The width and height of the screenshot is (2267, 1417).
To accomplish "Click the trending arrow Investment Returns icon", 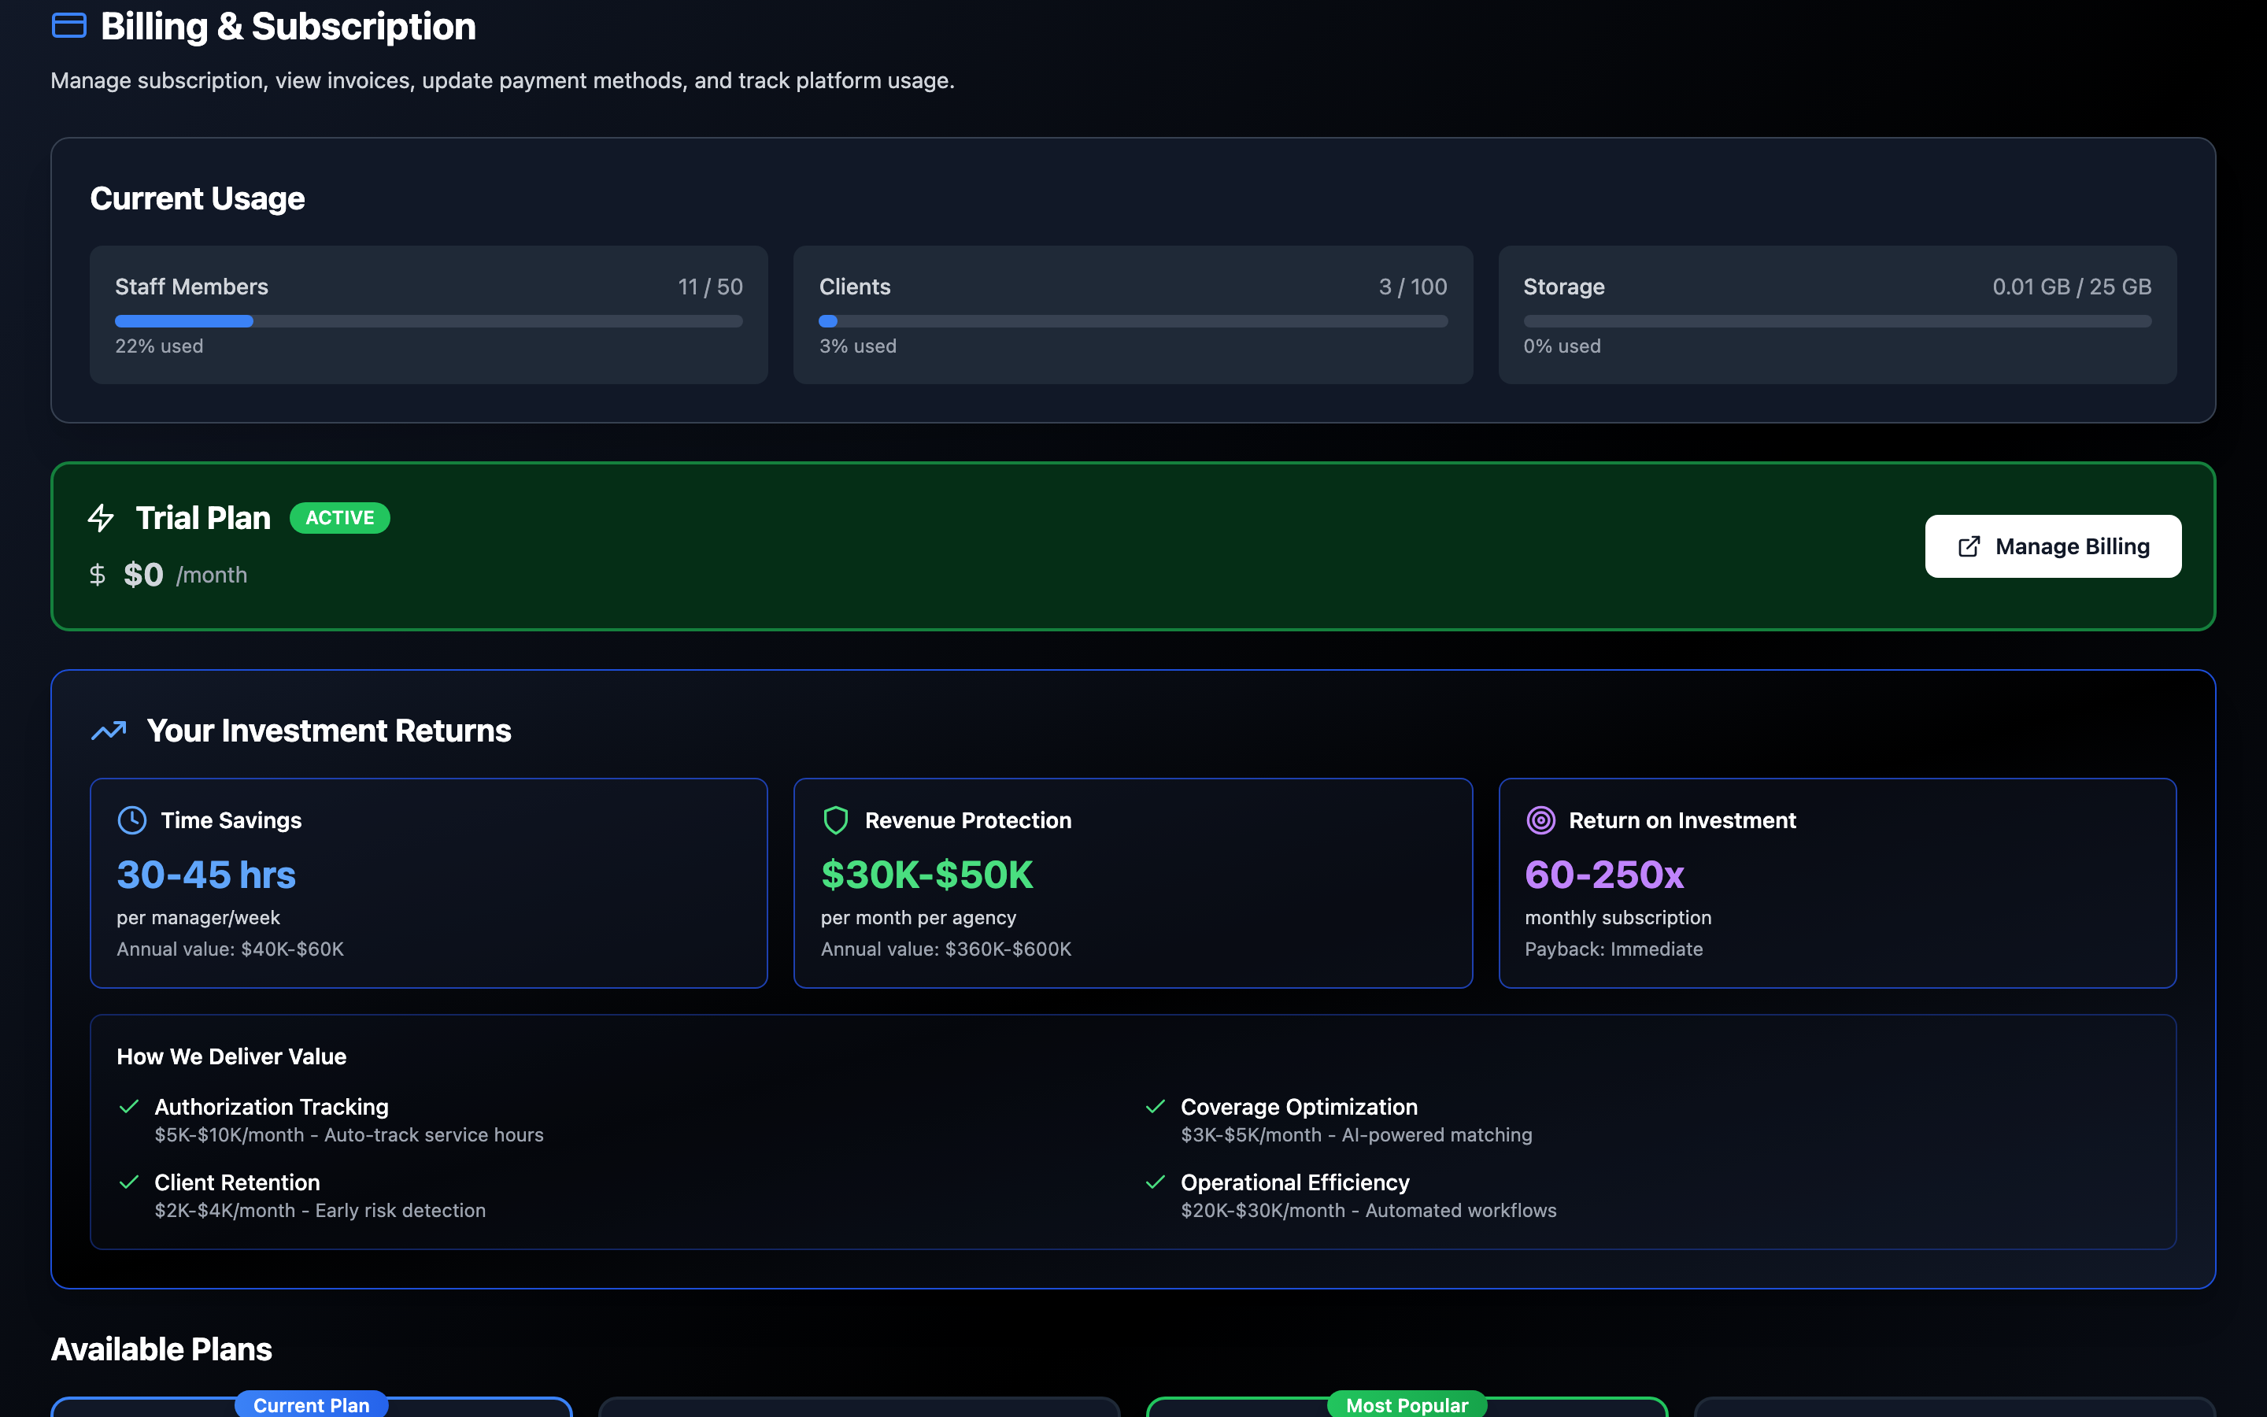I will pos(109,730).
